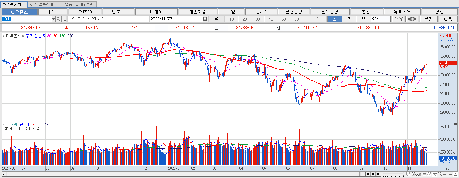Click the window grid layout icon
This screenshot has height=178, width=459.
point(408,174)
